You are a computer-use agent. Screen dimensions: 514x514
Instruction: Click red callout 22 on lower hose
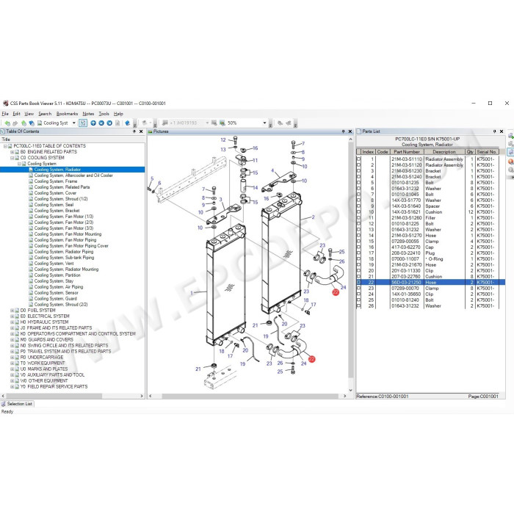pyautogui.click(x=312, y=359)
